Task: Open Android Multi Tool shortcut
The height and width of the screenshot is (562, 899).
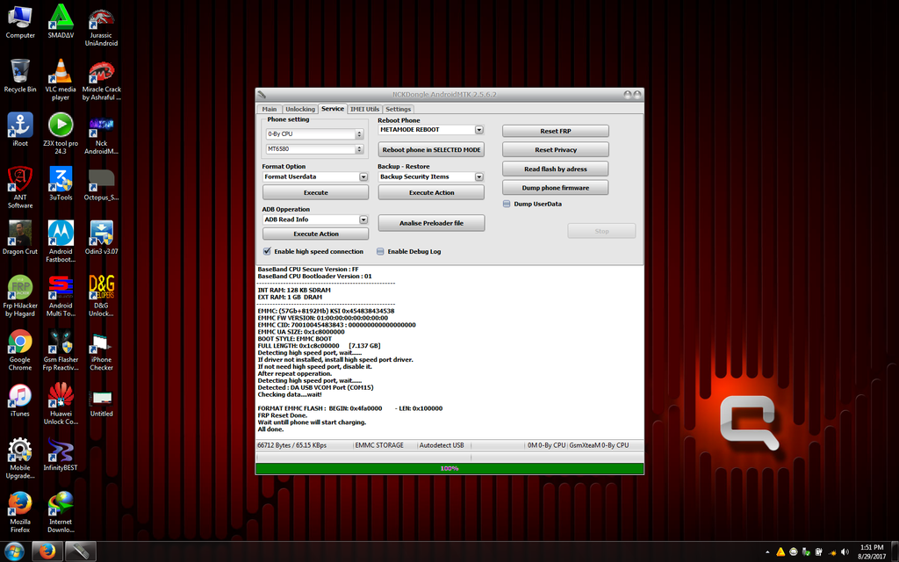Action: [x=61, y=296]
